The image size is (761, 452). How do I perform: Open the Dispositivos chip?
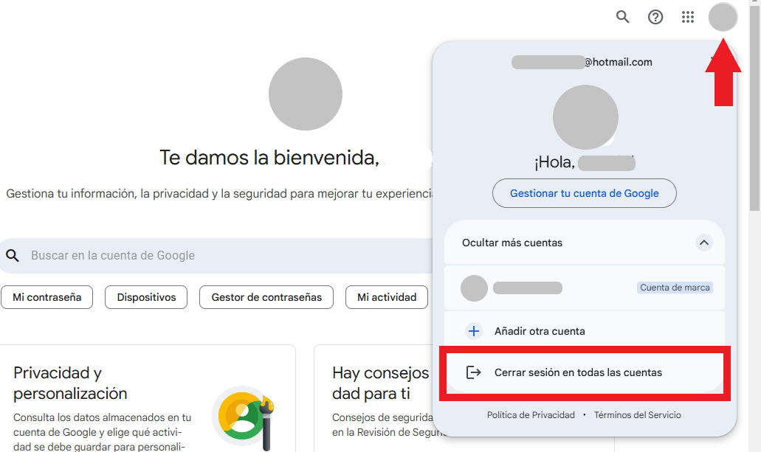coord(146,297)
